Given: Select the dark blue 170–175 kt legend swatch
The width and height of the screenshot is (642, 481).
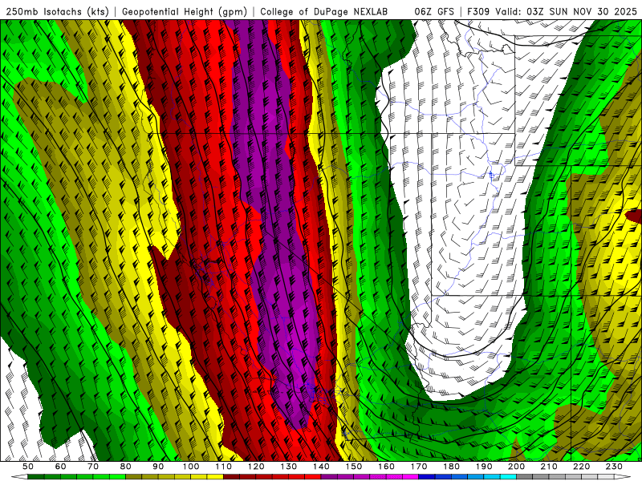Looking at the screenshot, I should click(427, 477).
